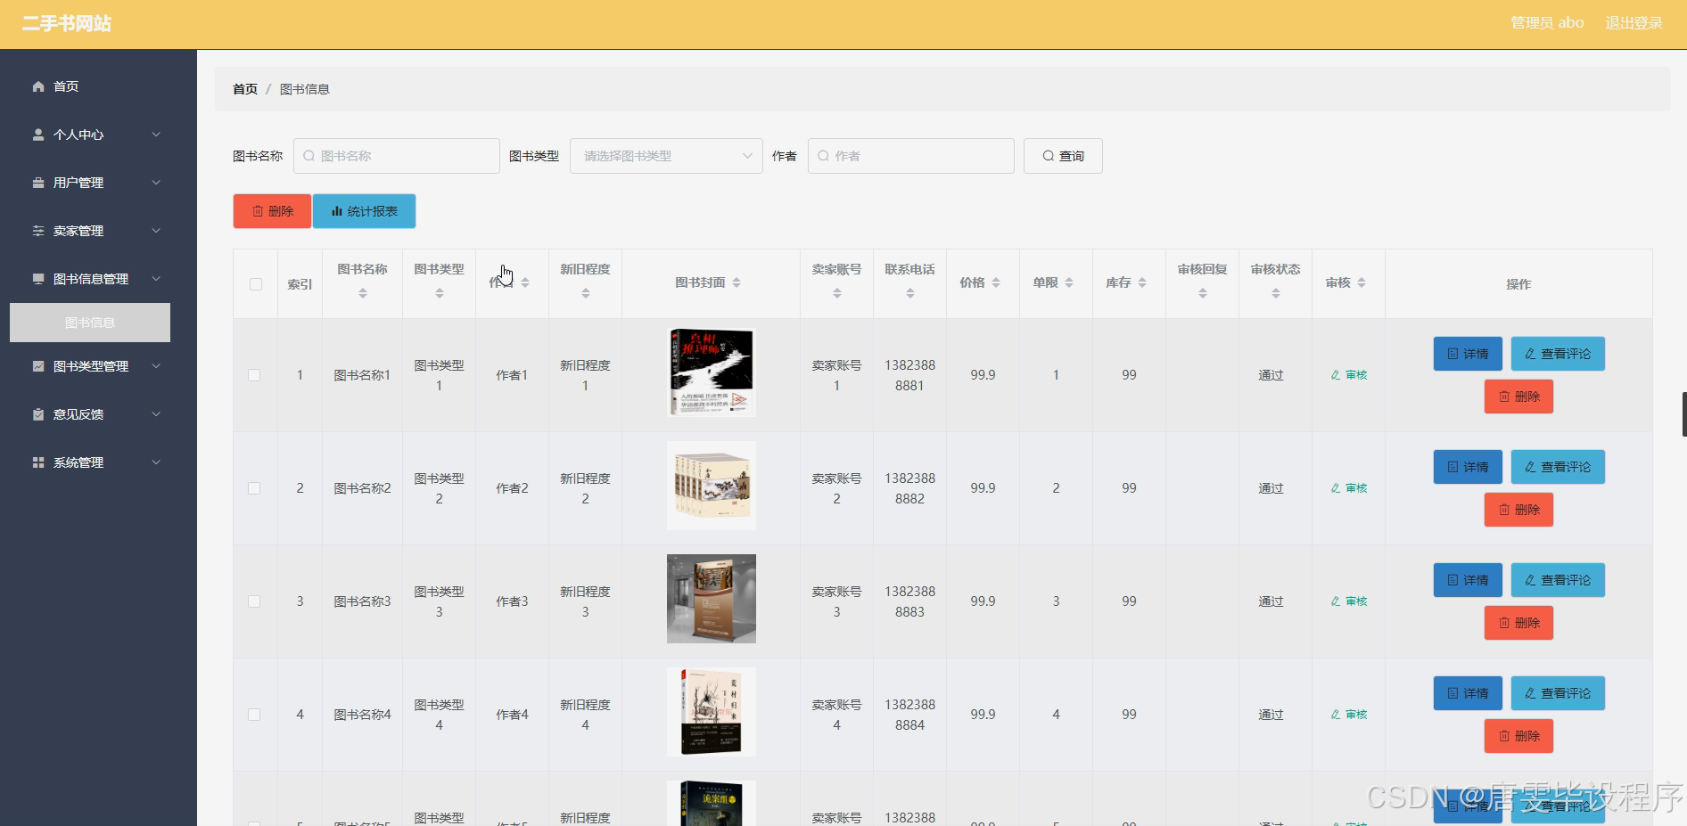This screenshot has width=1687, height=826.
Task: Check the row checkbox for 图书名称2
Action: pos(254,488)
